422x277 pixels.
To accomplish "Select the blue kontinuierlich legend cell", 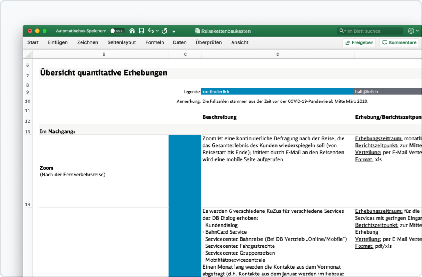I will [x=278, y=91].
